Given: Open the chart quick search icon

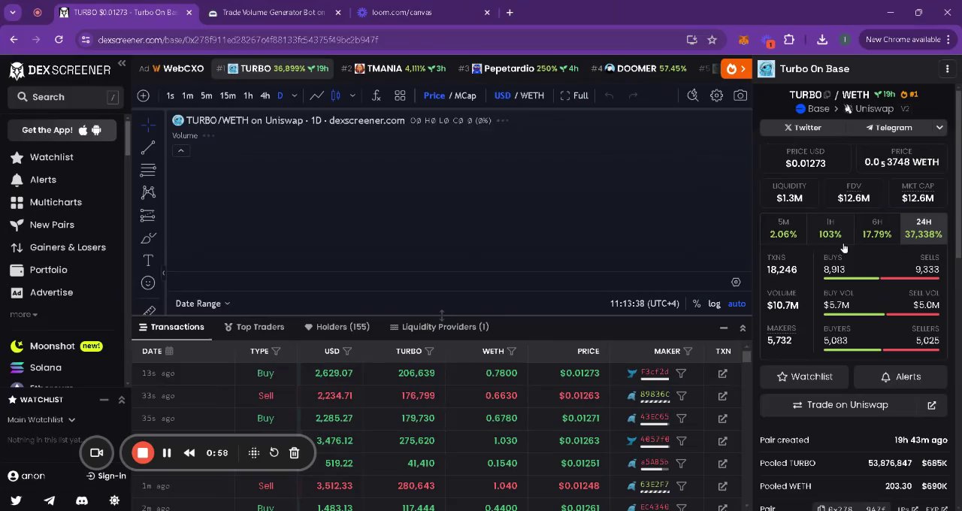Looking at the screenshot, I should click(x=693, y=95).
